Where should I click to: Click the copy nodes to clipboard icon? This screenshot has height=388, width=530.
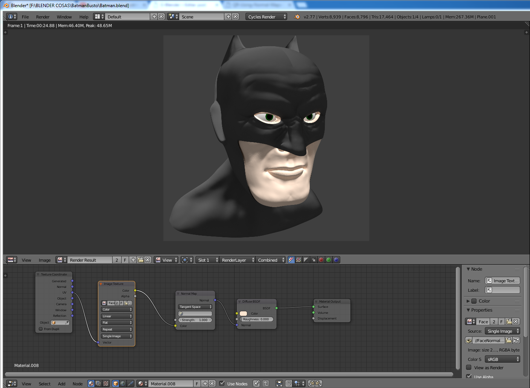(x=311, y=383)
